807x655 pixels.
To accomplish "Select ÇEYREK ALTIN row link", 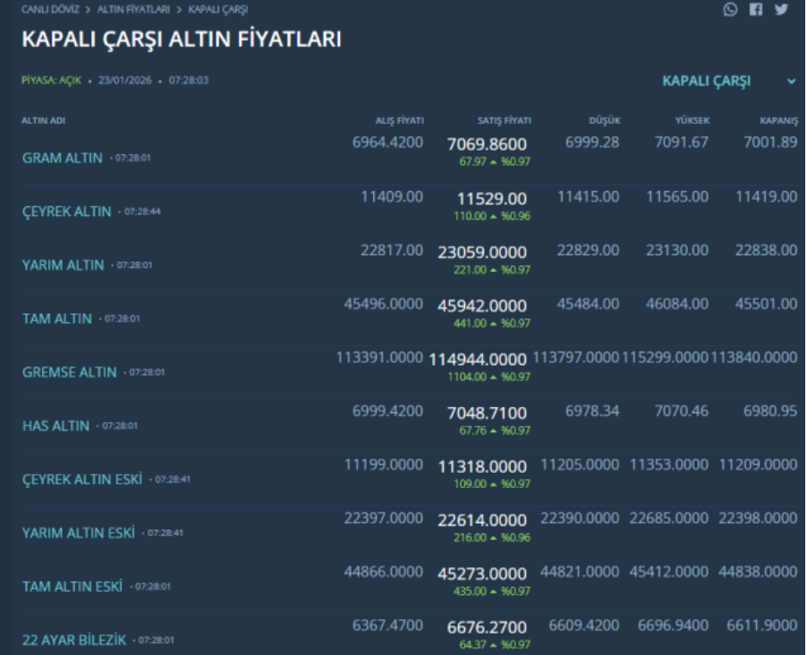I will (x=67, y=211).
